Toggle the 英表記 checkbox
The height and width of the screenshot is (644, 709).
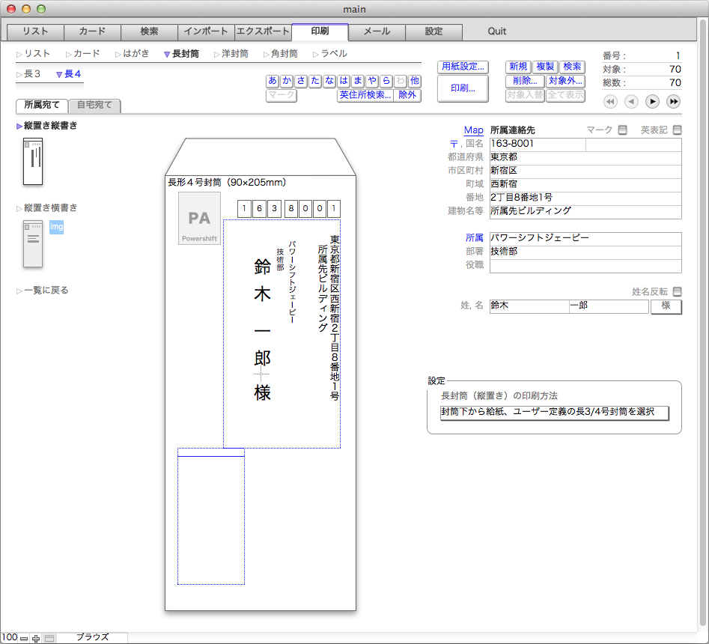tap(677, 130)
